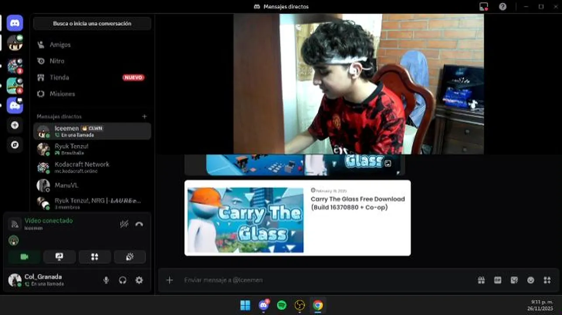
Task: Open the sticker picker in the message bar
Action: [x=514, y=280]
